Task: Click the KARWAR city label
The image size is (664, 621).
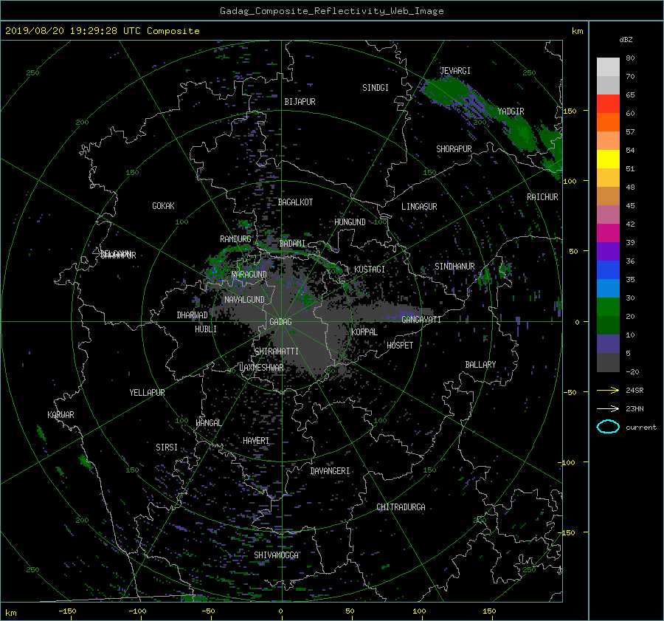Action: (60, 415)
